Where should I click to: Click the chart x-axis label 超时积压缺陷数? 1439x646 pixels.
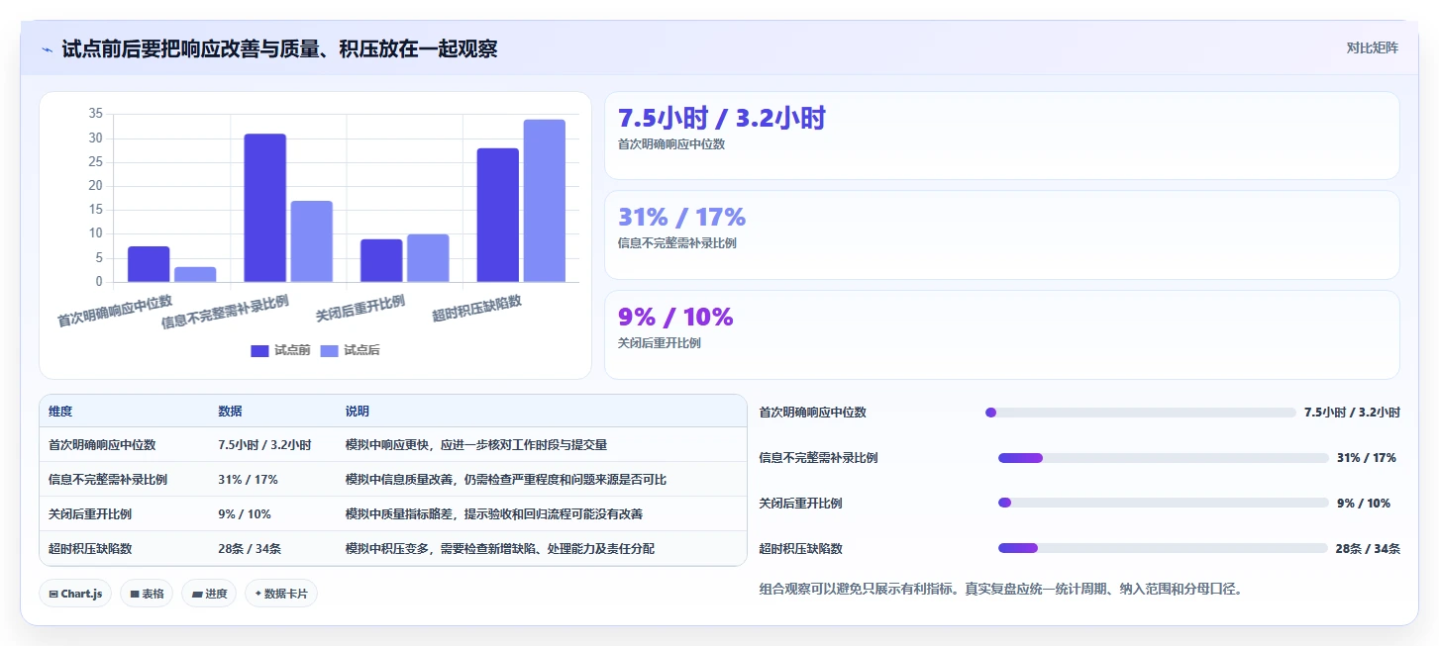(x=477, y=309)
